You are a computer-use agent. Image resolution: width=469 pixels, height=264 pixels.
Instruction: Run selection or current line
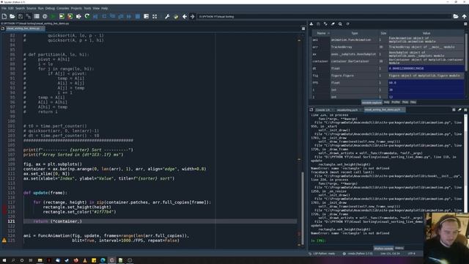[78, 16]
